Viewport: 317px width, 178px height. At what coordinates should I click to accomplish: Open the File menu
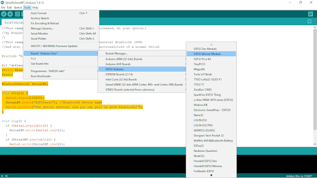[3, 7]
